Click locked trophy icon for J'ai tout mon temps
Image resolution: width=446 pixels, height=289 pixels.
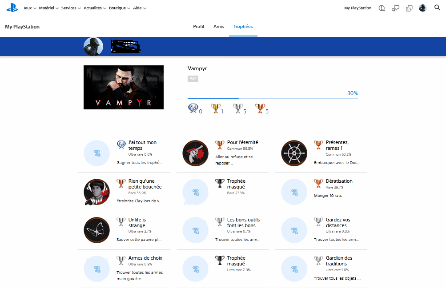96,153
